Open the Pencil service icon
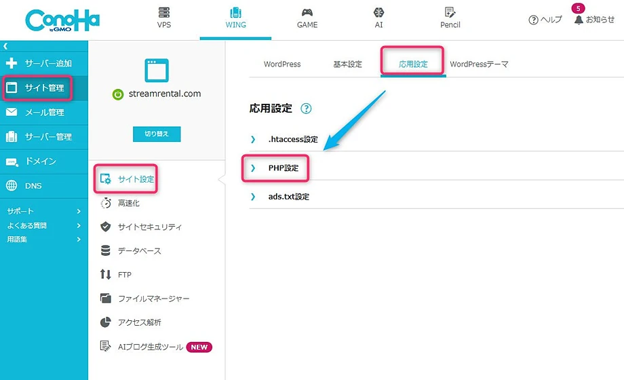 coord(450,12)
